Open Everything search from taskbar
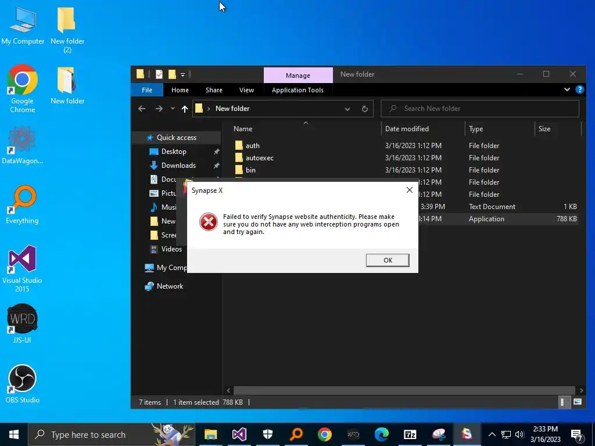 click(296, 434)
